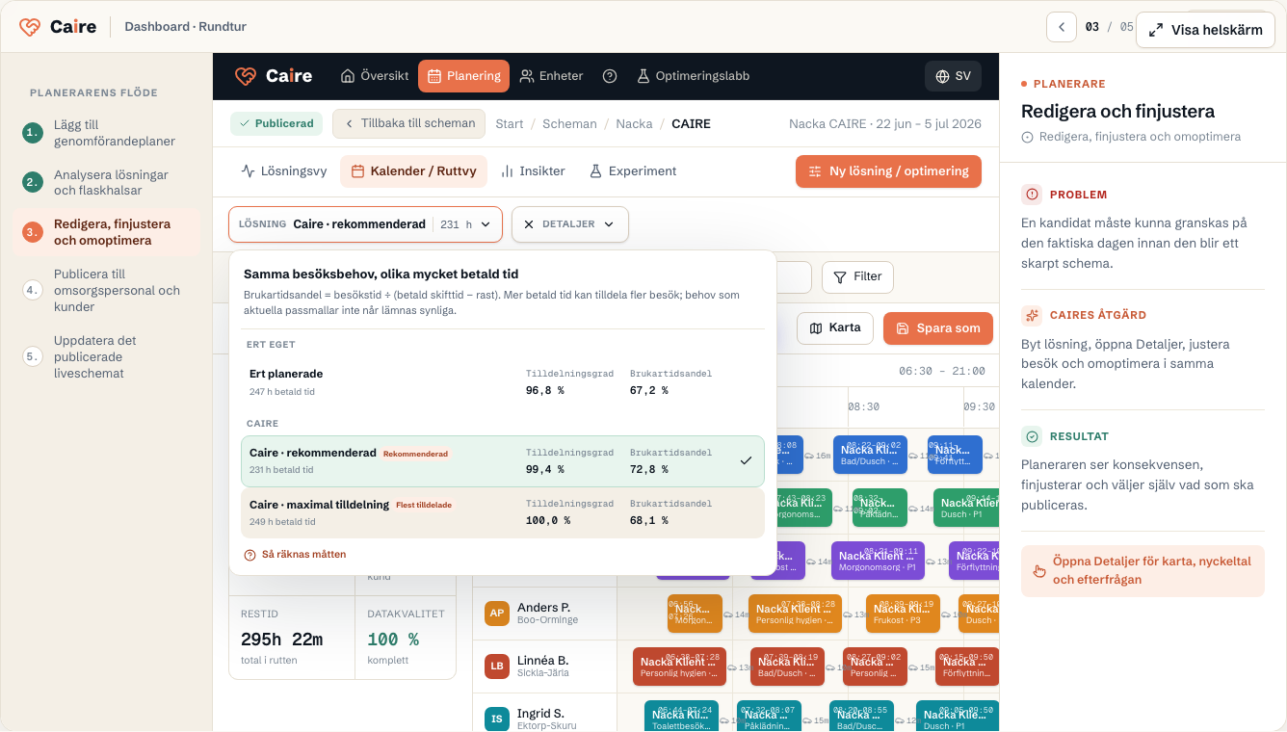Open Anders P.'s Personlig hygien visit card
The image size is (1287, 732).
coord(795,614)
